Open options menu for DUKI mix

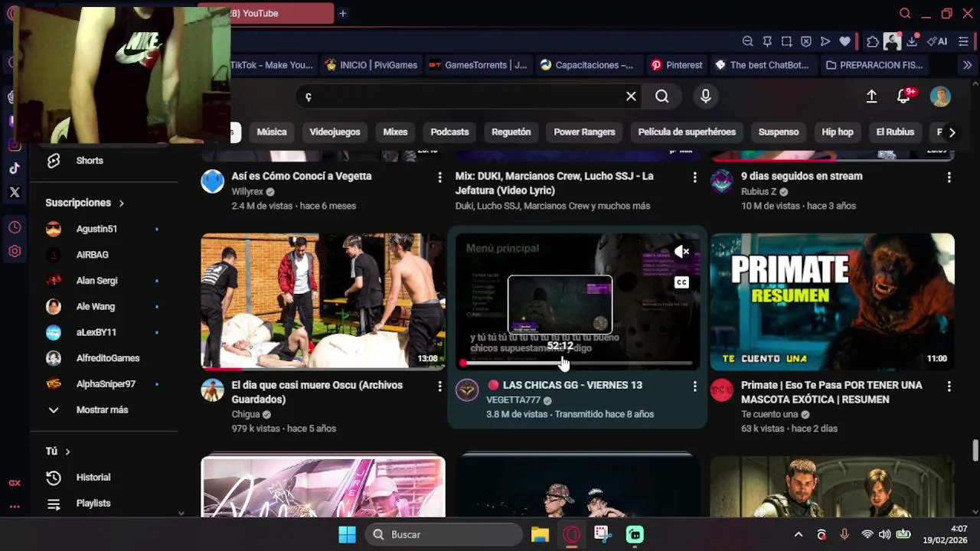click(694, 177)
